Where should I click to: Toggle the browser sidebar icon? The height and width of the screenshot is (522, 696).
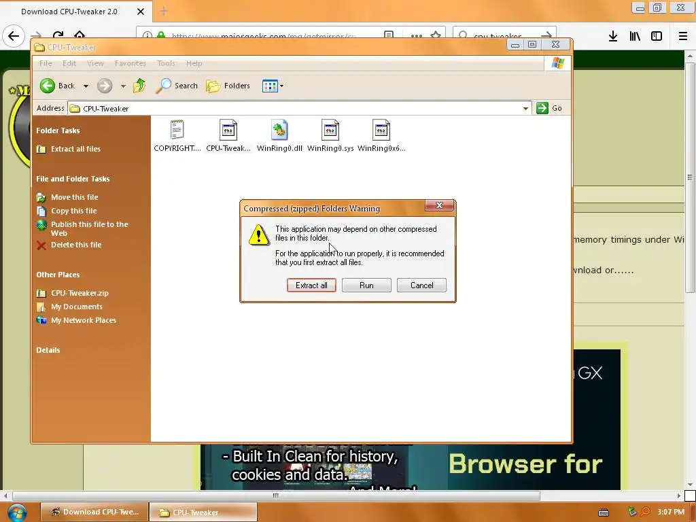tap(657, 37)
